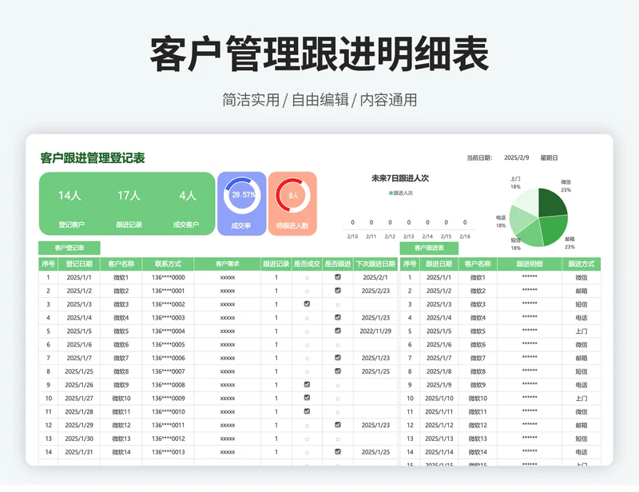Screen dimensions: 639x492
Task: Select the 电话 18% pie slice
Action: click(x=521, y=219)
